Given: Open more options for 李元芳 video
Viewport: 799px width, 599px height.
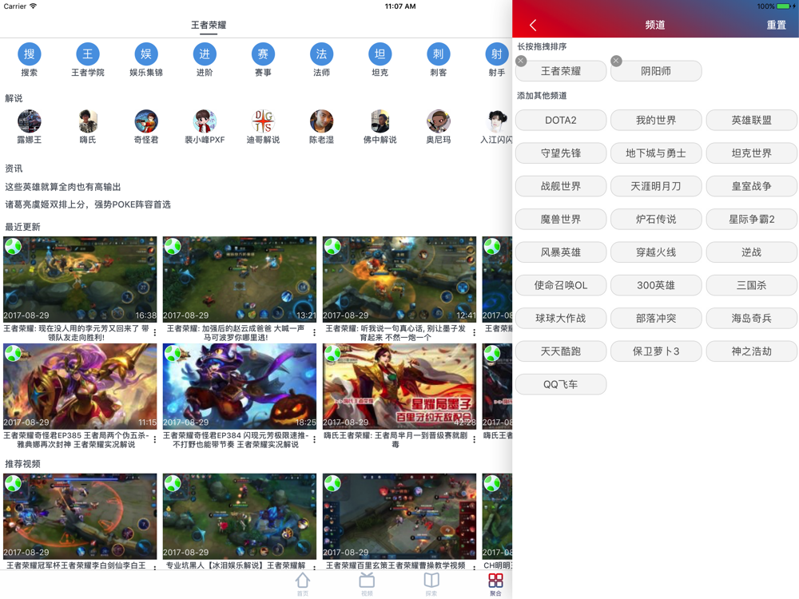Looking at the screenshot, I should [155, 332].
